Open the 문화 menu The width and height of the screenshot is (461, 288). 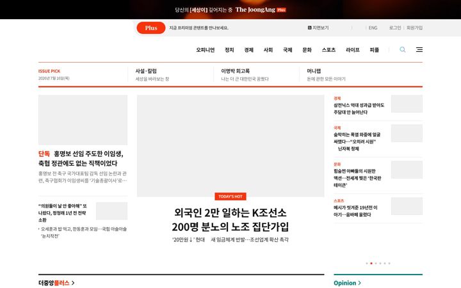click(307, 50)
